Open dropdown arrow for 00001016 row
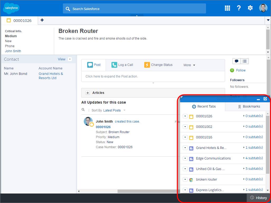The width and height of the screenshot is (271, 203). (x=185, y=137)
